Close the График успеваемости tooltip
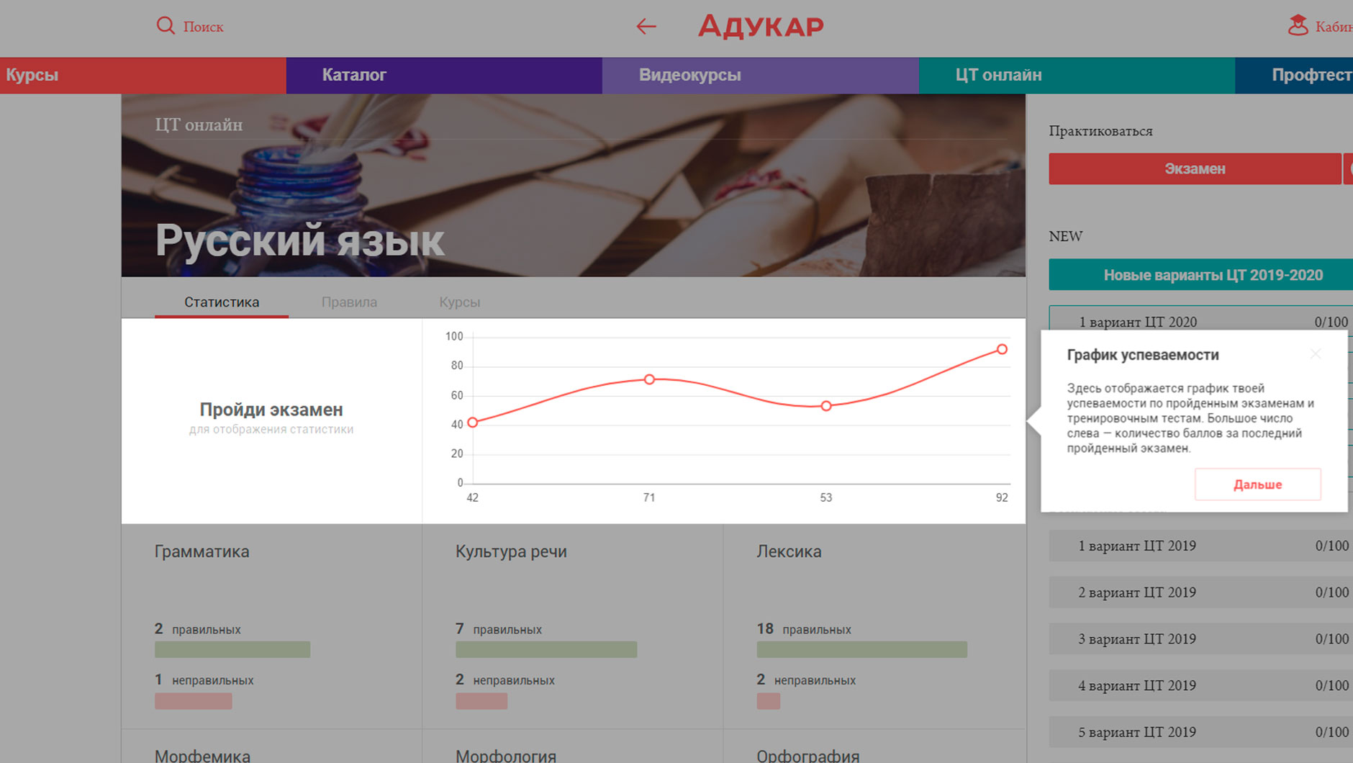Image resolution: width=1353 pixels, height=763 pixels. [x=1315, y=354]
